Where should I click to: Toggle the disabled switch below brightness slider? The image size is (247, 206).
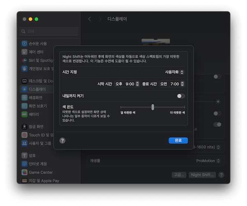217,113
